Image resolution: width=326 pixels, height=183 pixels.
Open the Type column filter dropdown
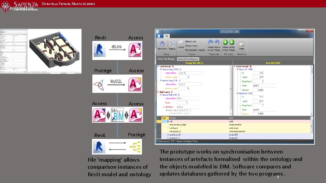click(x=167, y=118)
